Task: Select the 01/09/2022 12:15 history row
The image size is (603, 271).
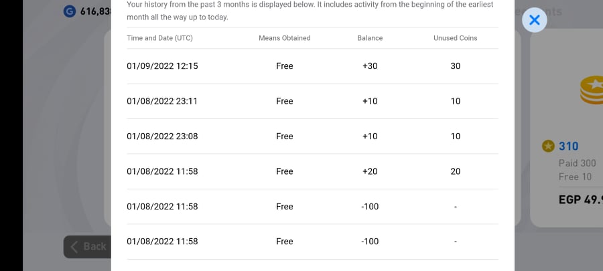Action: click(312, 66)
